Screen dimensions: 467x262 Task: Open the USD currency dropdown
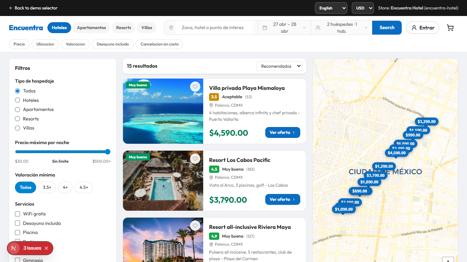363,8
